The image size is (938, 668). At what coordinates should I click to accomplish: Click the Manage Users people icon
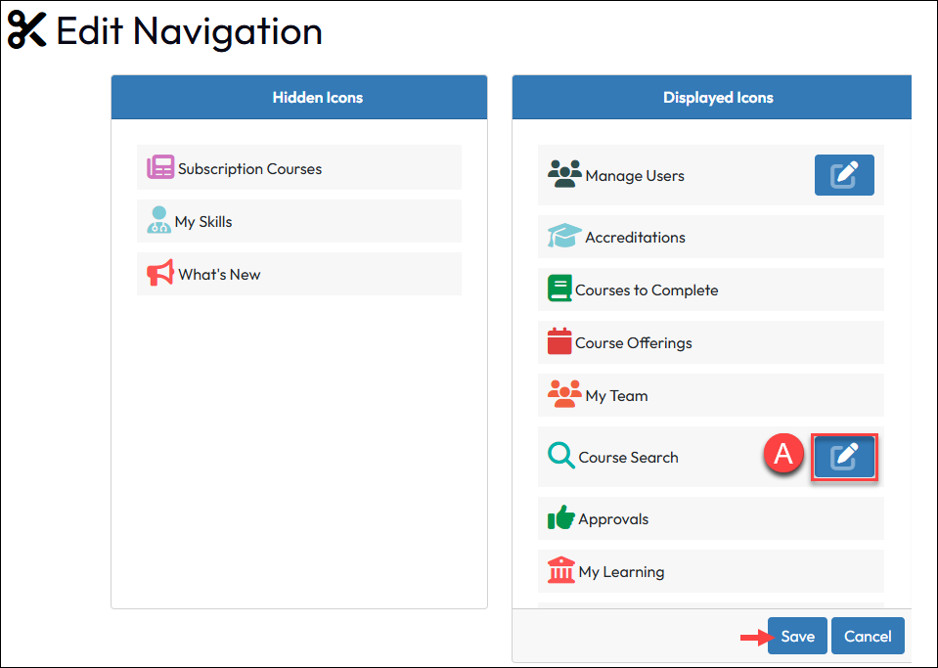click(x=564, y=174)
